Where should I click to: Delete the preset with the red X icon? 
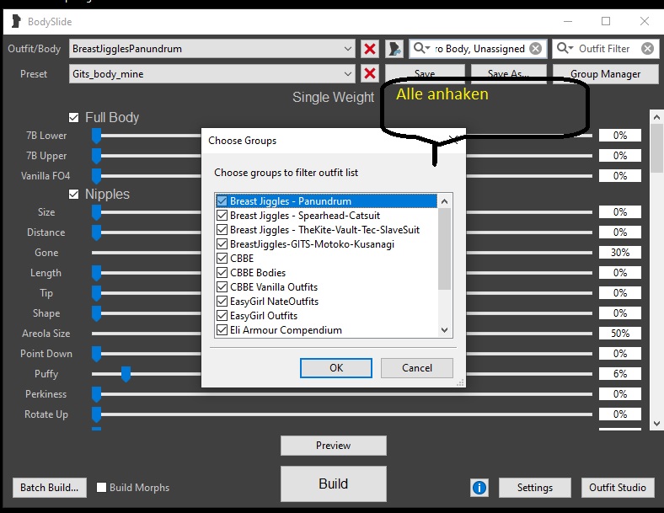[x=369, y=74]
